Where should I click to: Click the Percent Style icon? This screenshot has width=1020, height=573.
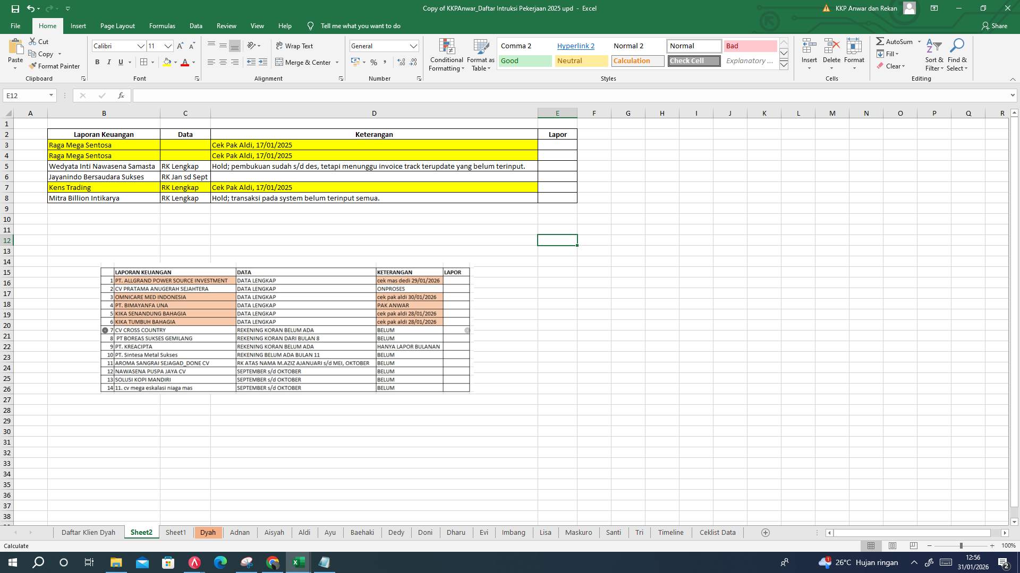tap(373, 62)
